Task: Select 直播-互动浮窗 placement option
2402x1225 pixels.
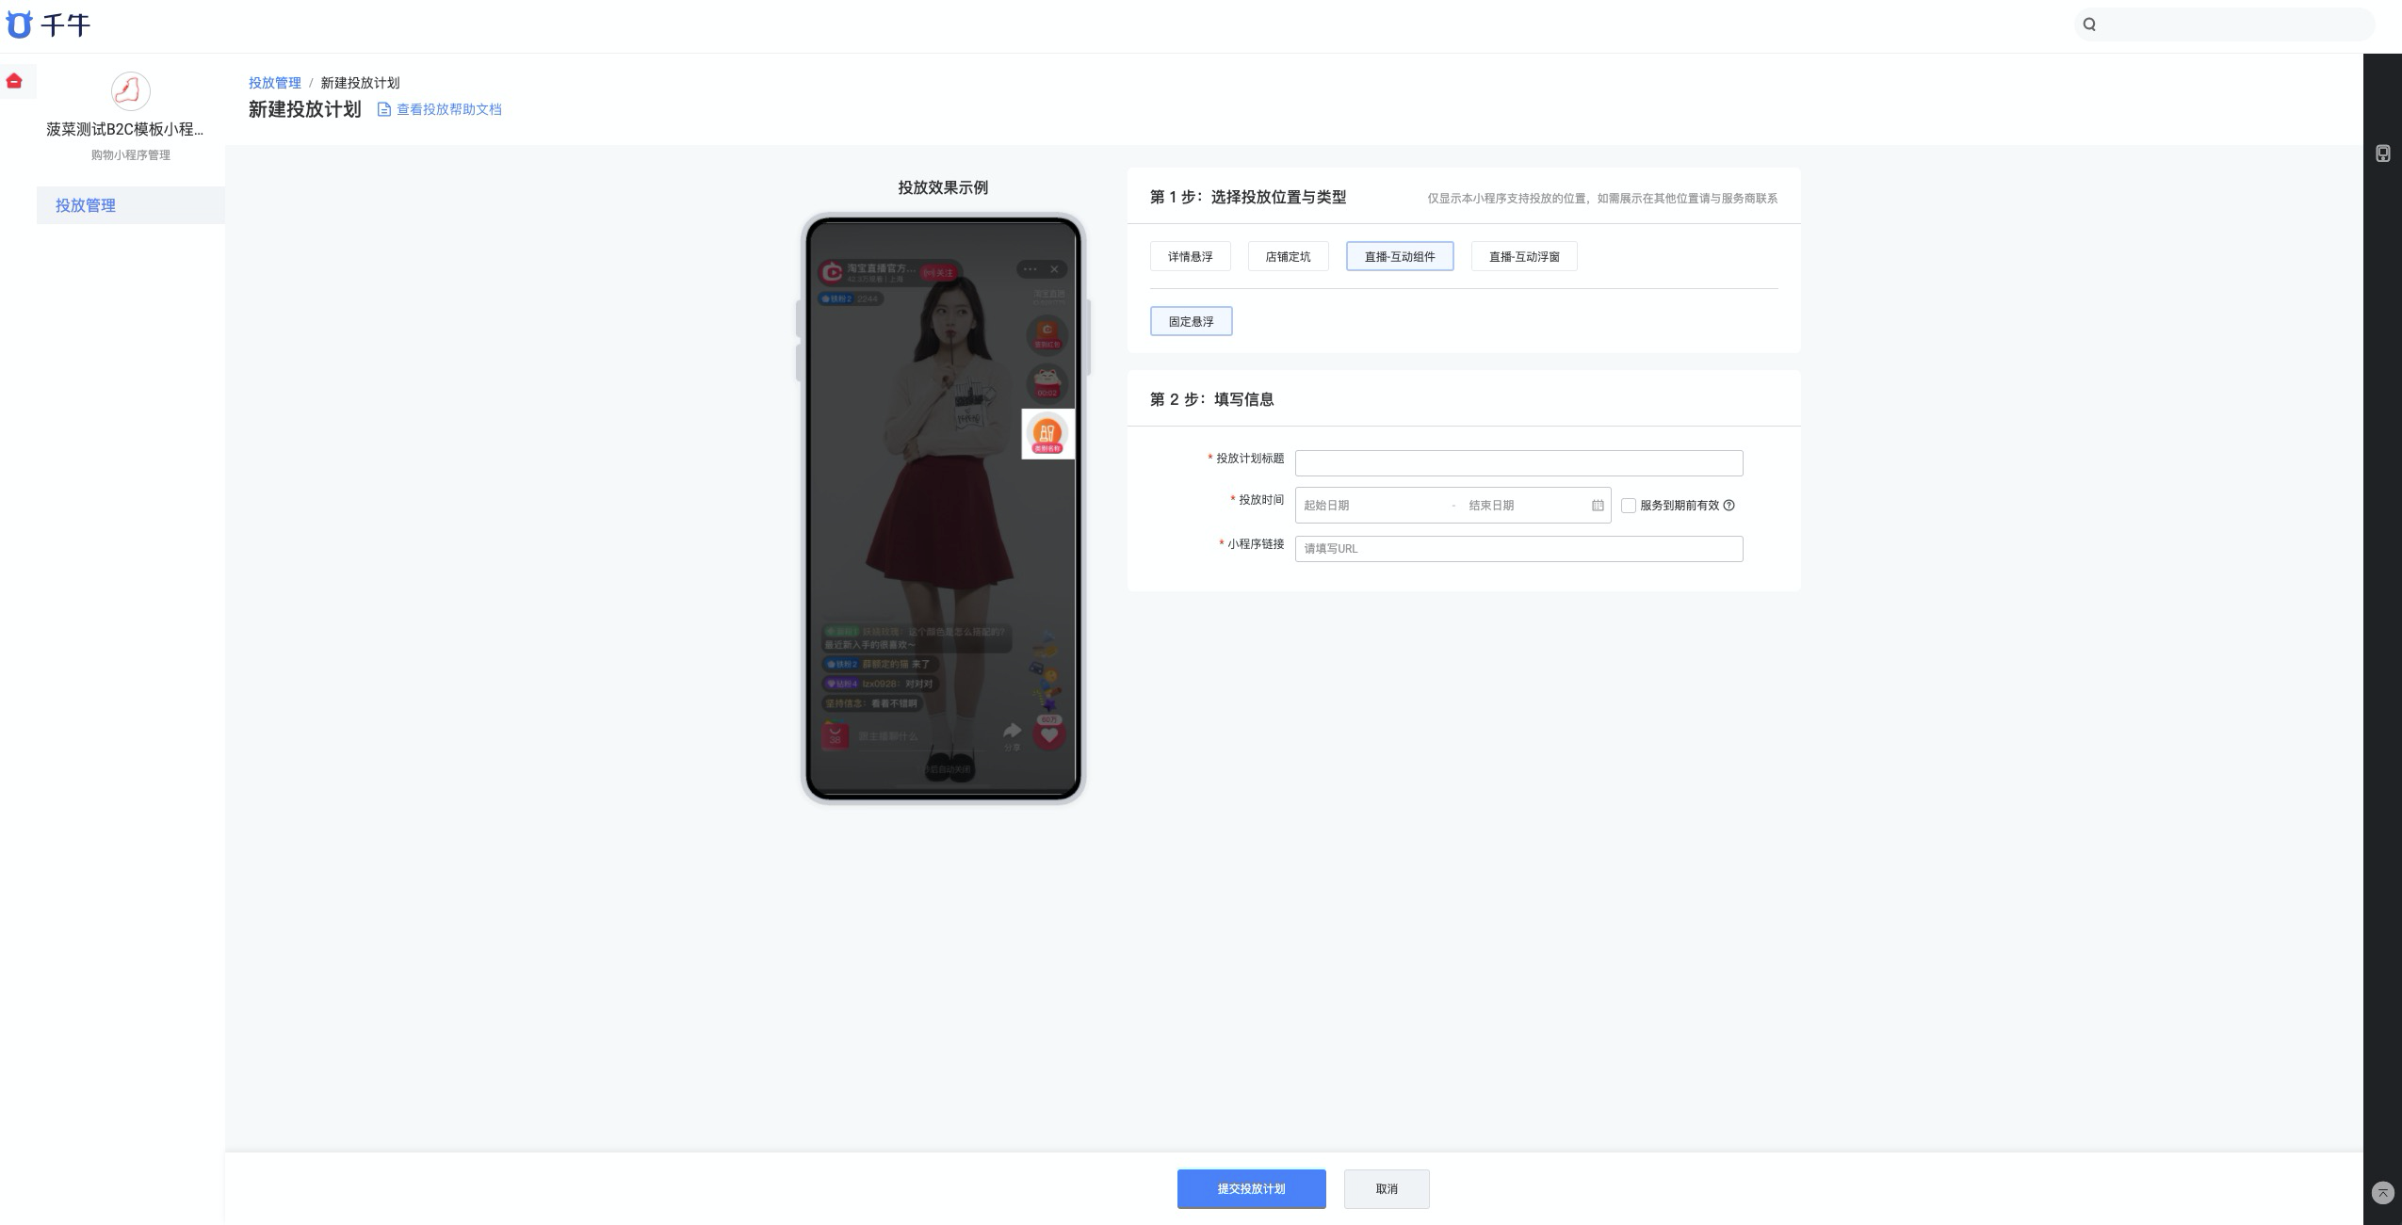Action: (1524, 256)
